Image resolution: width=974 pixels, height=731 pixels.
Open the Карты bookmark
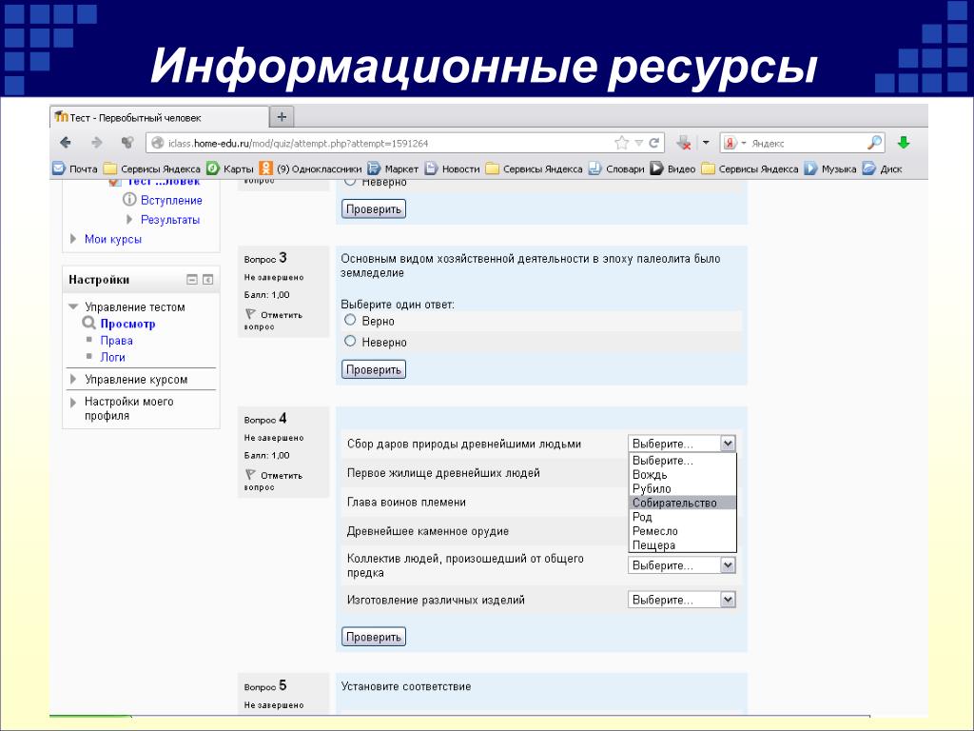pos(230,168)
